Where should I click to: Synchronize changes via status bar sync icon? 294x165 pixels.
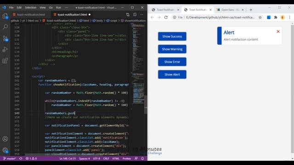coord(21,159)
